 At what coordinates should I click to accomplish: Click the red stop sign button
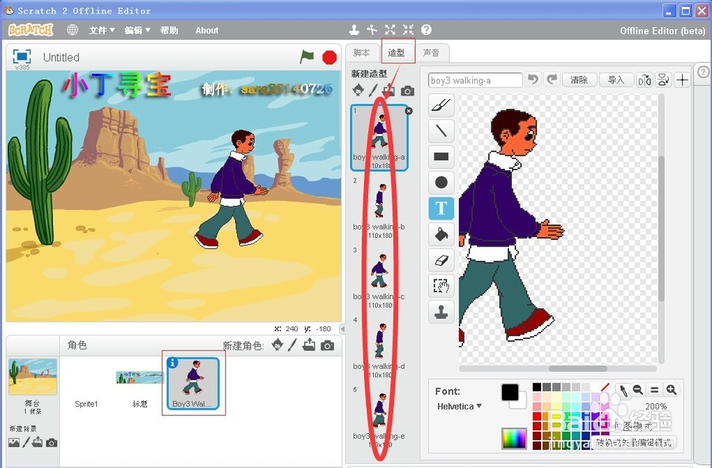point(330,57)
